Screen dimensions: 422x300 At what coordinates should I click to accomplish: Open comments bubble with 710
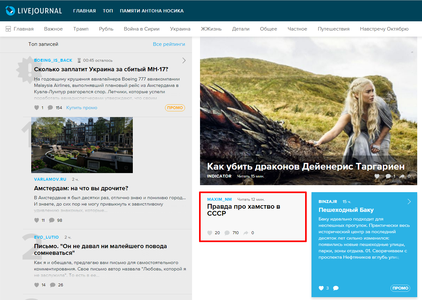227,233
